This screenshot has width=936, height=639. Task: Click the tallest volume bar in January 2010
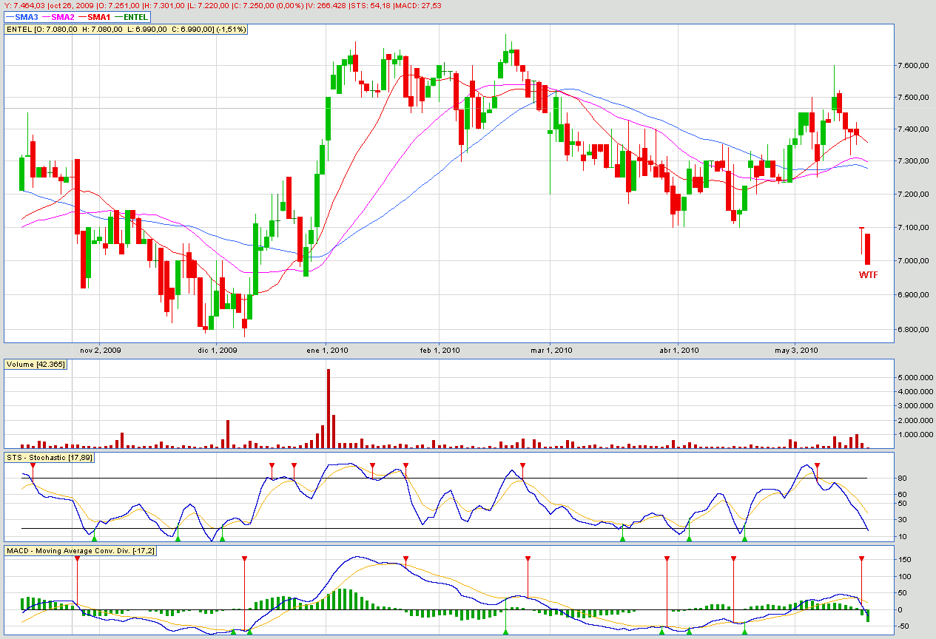coord(329,408)
